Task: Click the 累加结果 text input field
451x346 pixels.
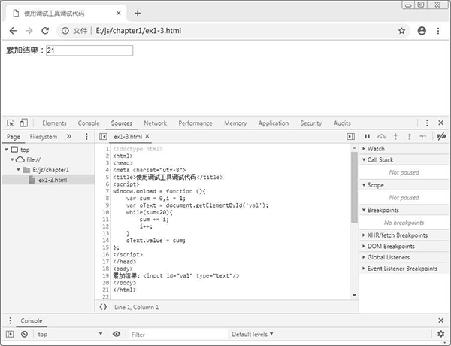Action: coord(89,50)
